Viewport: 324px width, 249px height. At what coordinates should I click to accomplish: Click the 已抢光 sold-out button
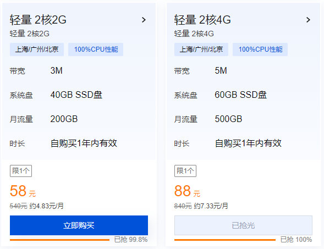243,225
